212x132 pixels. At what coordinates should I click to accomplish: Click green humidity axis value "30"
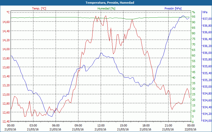tap(194, 89)
